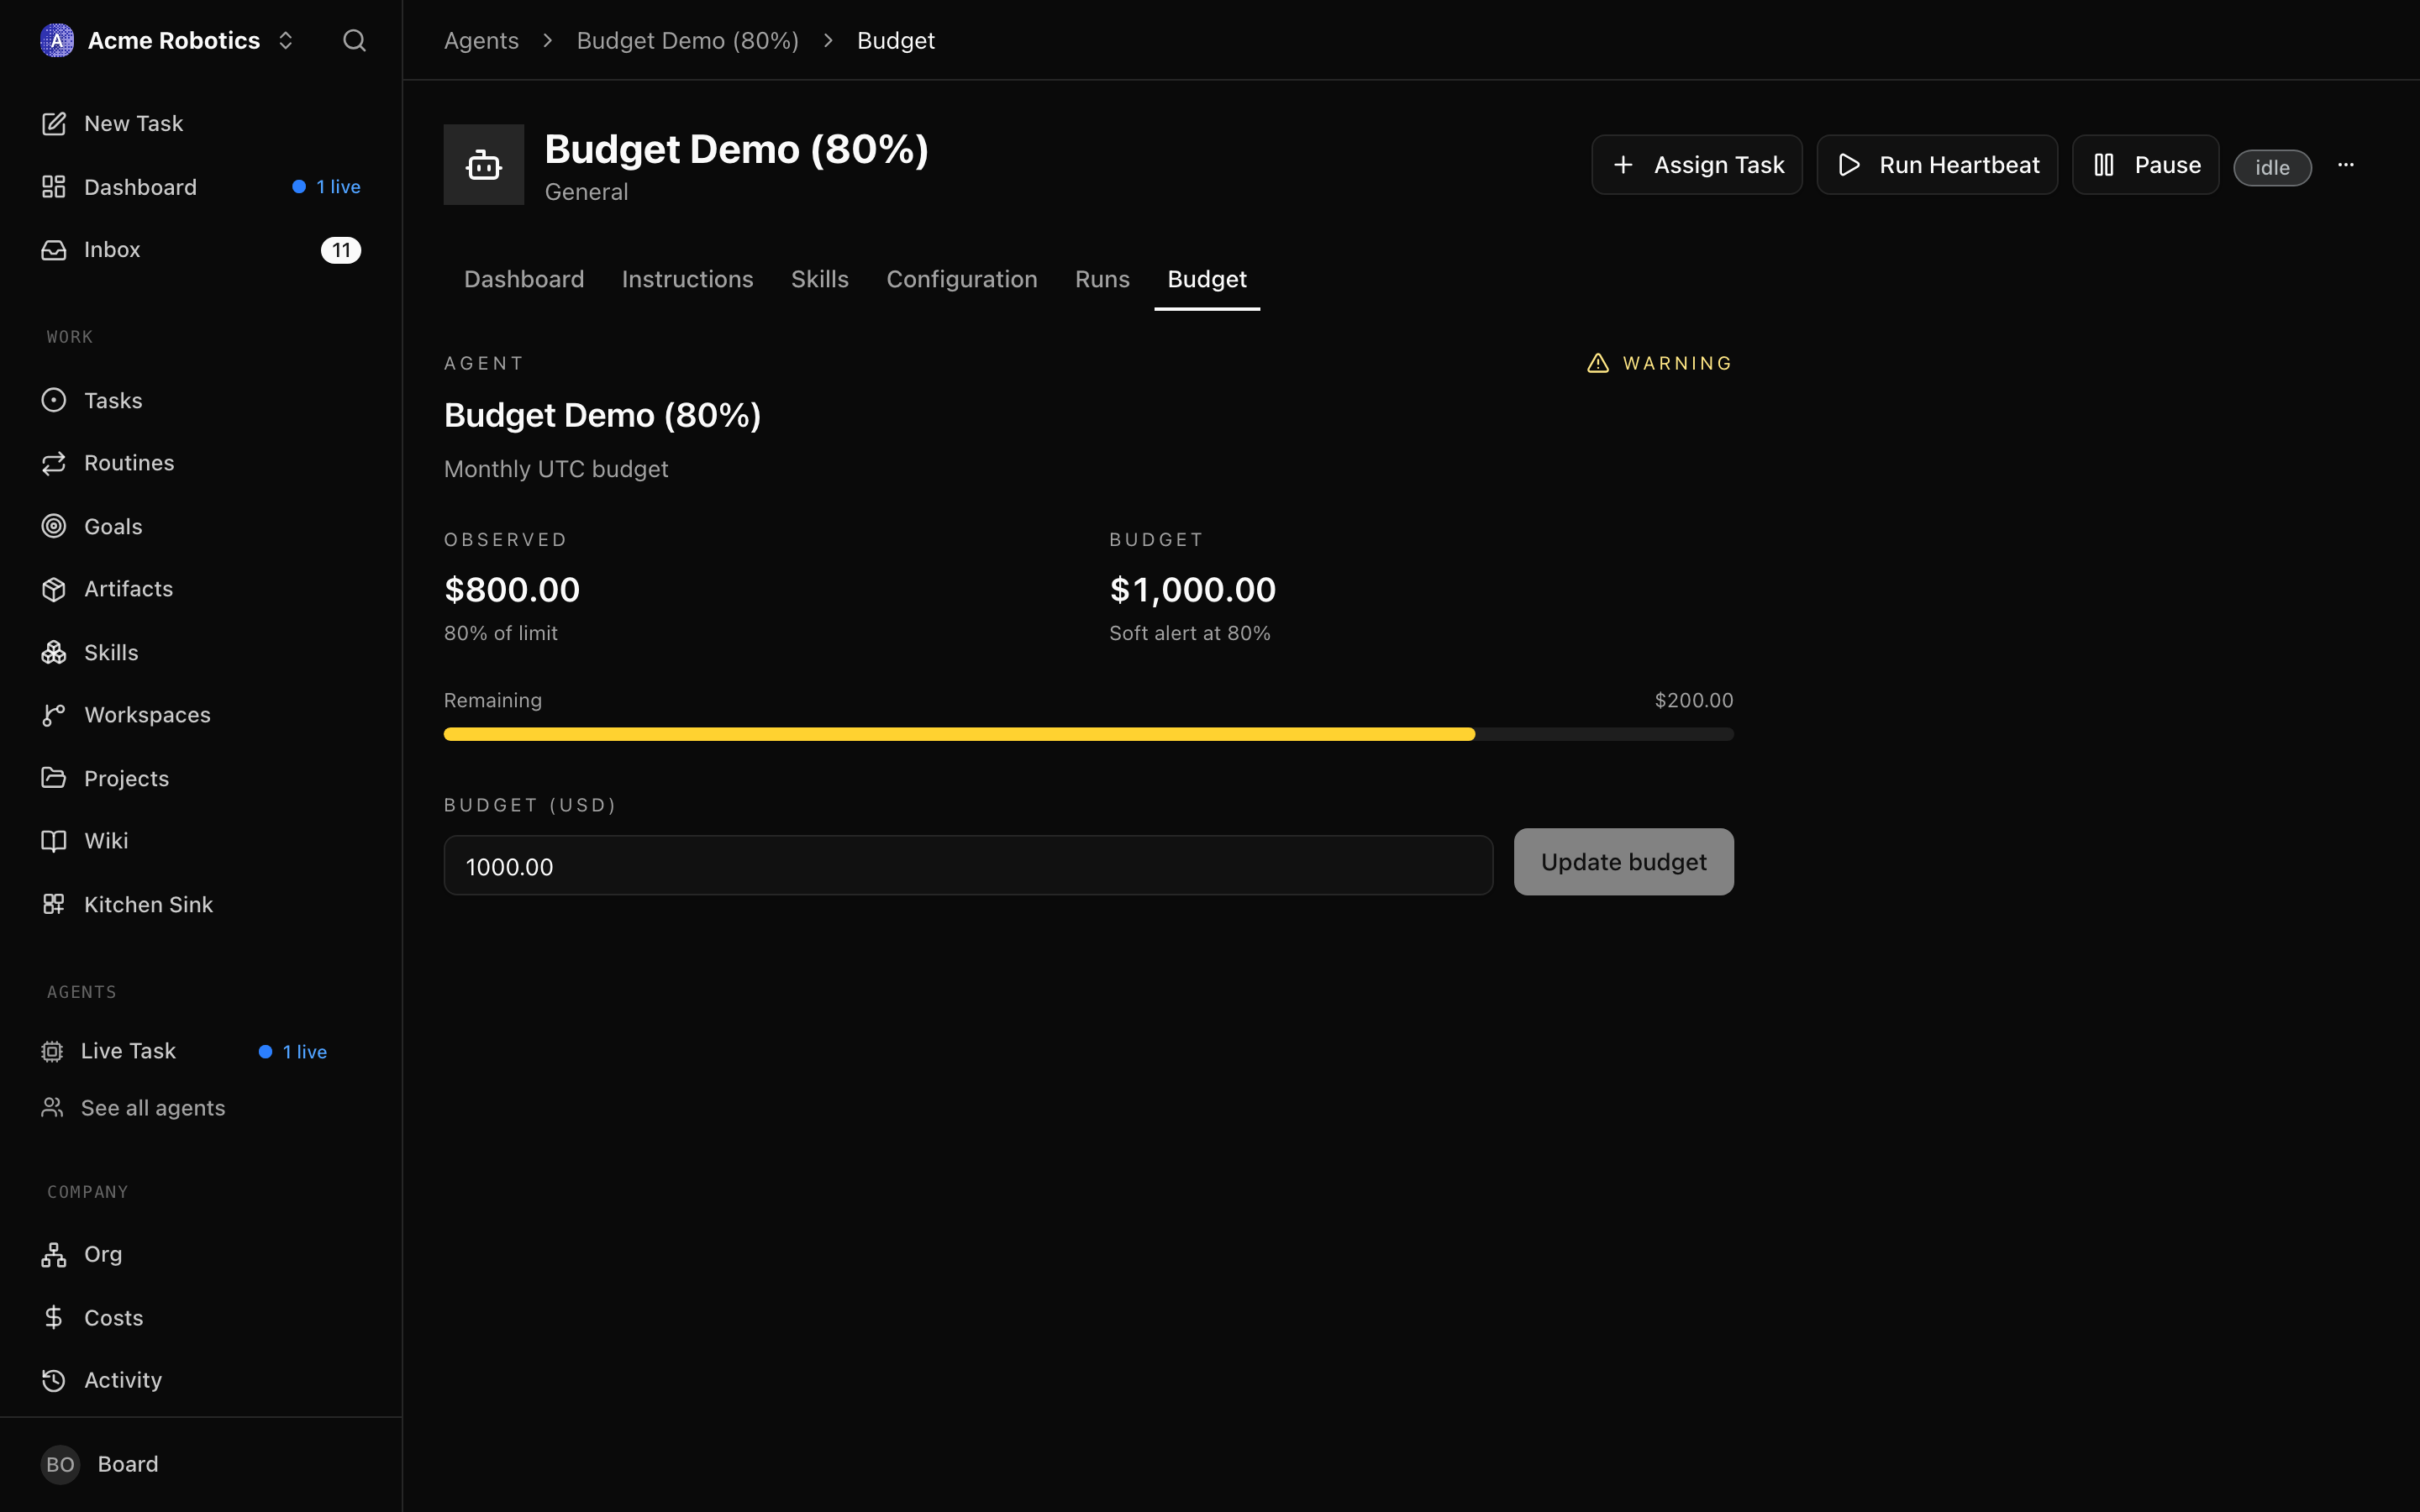Click the Agents breadcrumb link
The image size is (2420, 1512).
point(481,40)
